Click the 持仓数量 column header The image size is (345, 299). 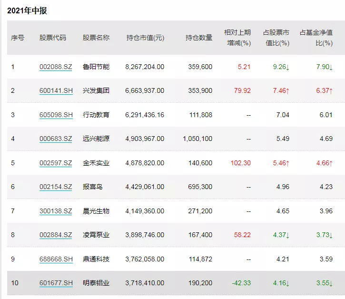point(199,38)
